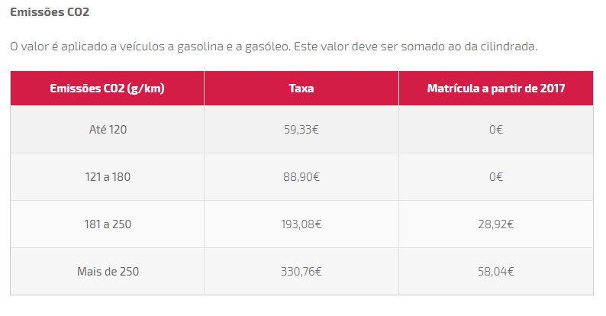
Task: Click the 0€ value in the 121 a 180 row
Action: 495,176
